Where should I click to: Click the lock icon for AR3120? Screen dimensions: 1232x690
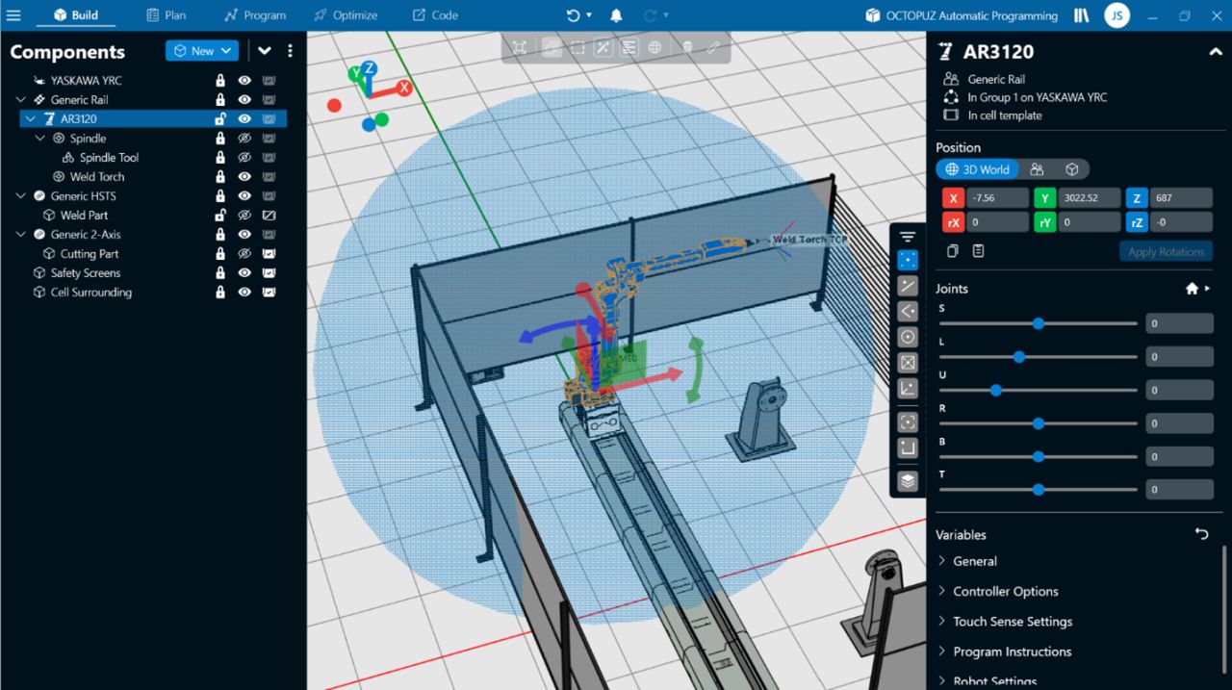pos(220,119)
